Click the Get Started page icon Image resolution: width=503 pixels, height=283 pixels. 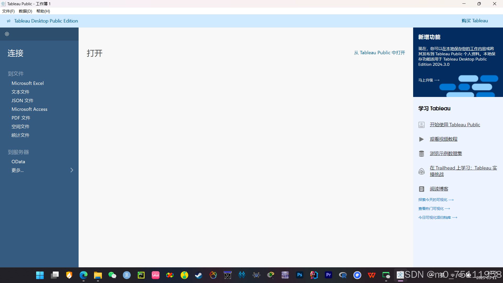point(421,125)
